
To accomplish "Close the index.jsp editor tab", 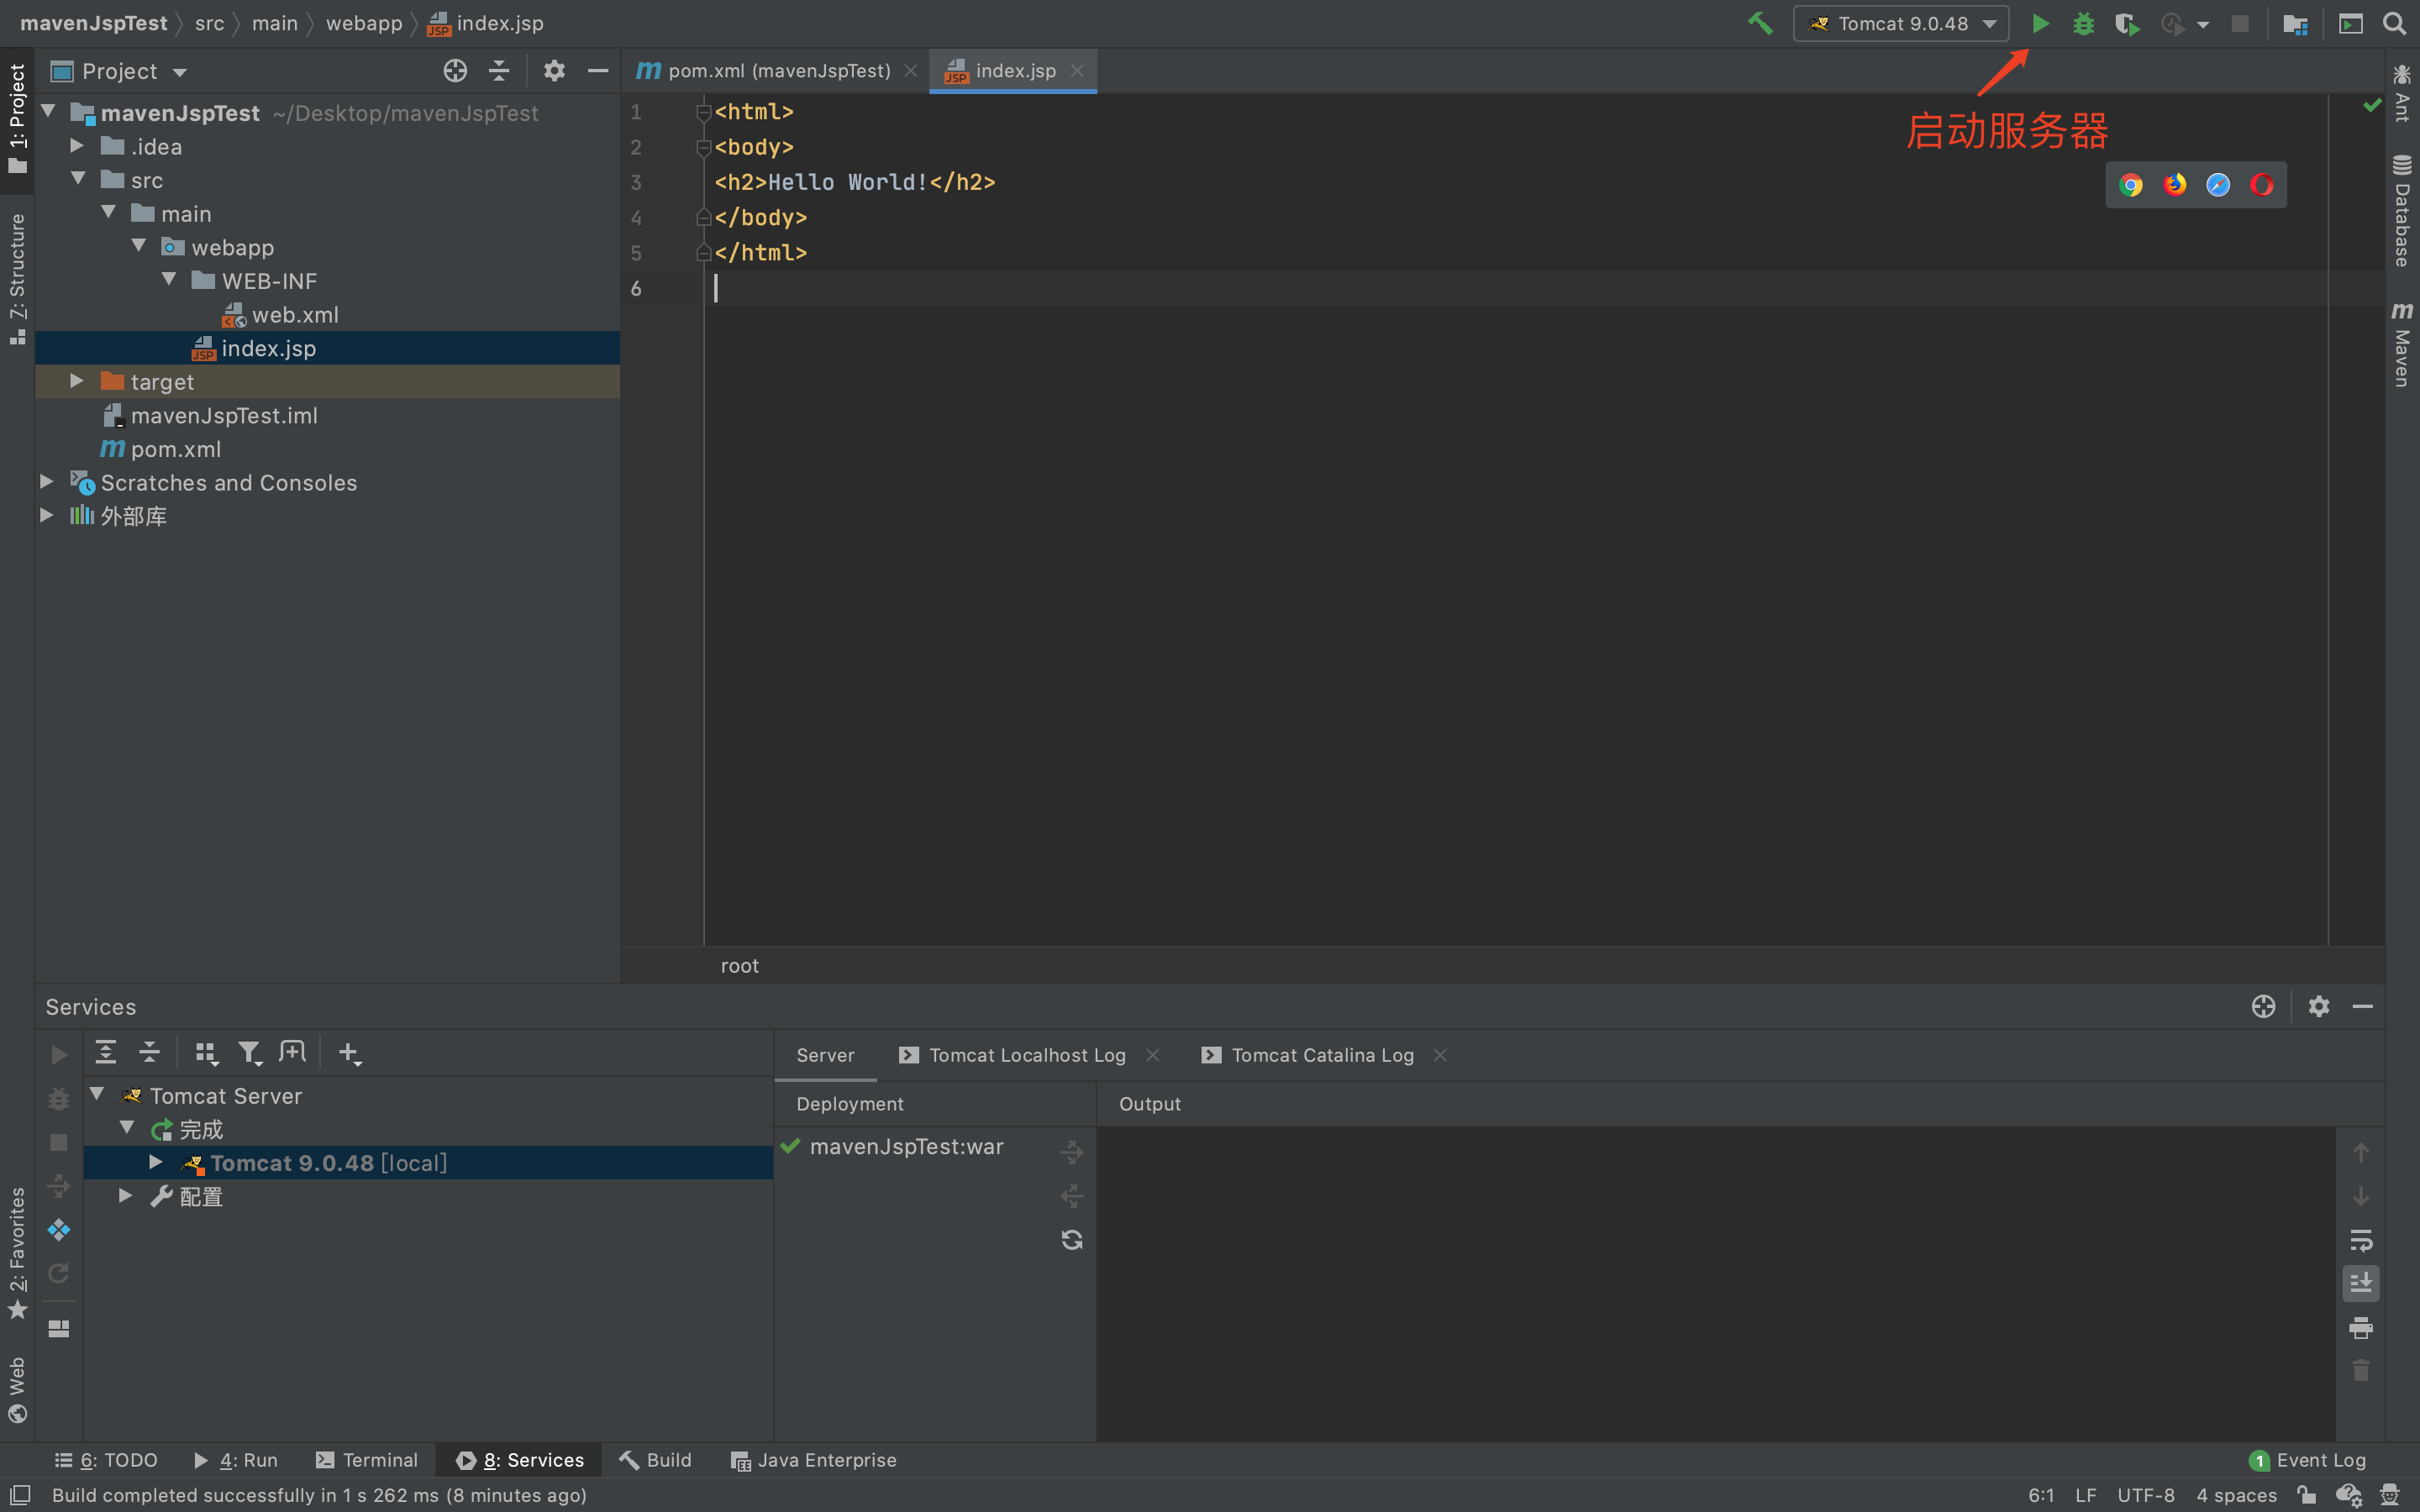I will (x=1077, y=71).
